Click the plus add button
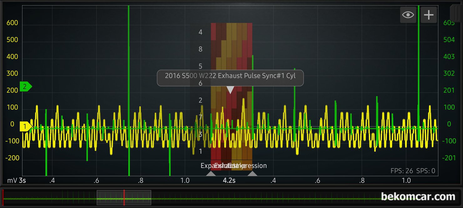Screen dimensions: 463x208 point(429,15)
